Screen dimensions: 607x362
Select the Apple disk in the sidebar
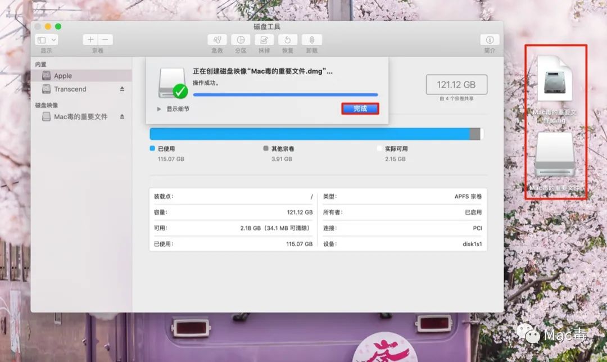click(63, 76)
